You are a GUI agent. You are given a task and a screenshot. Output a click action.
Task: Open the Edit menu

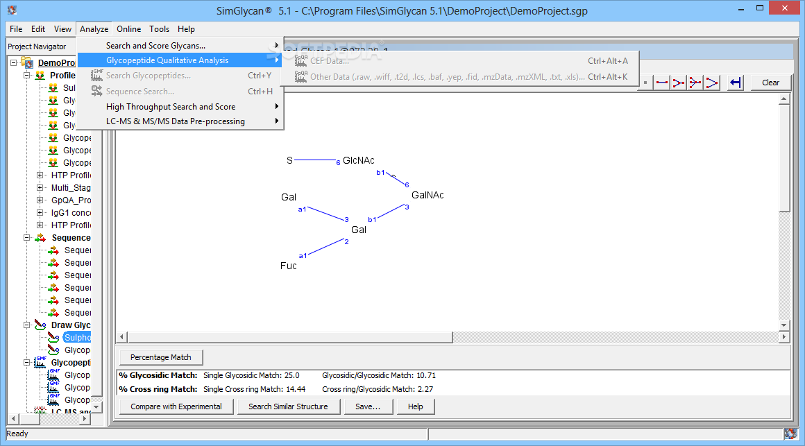pos(38,29)
